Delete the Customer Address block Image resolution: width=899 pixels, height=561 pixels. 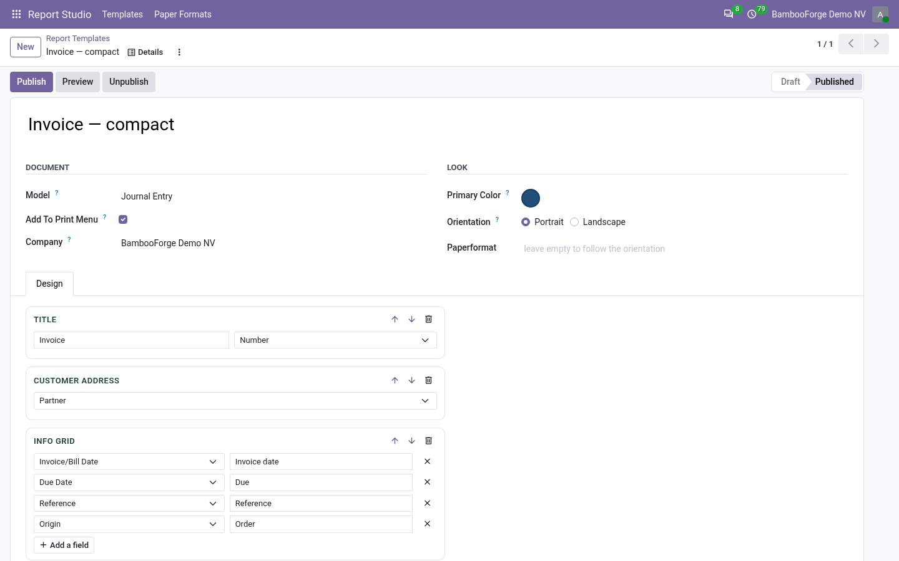coord(428,380)
